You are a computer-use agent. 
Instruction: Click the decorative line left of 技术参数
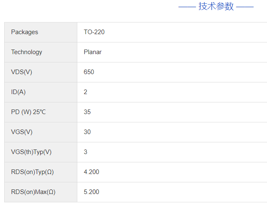(187, 7)
